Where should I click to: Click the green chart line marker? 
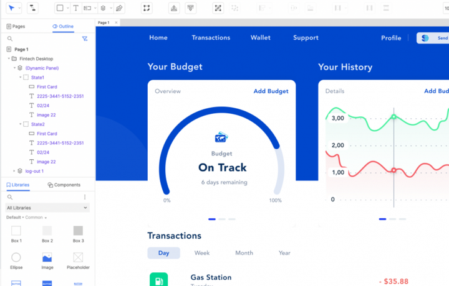coord(393,116)
